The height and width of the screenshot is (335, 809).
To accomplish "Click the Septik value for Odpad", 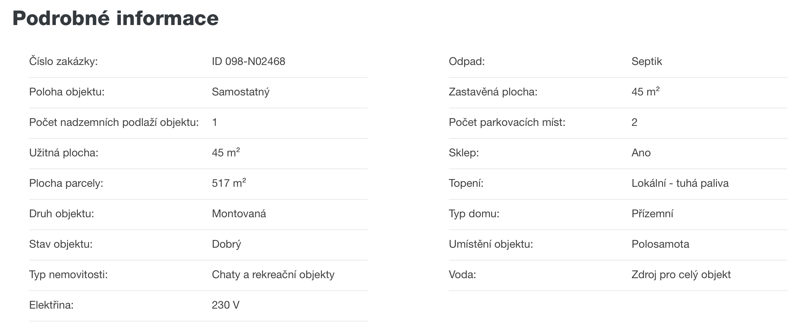I will (x=647, y=62).
